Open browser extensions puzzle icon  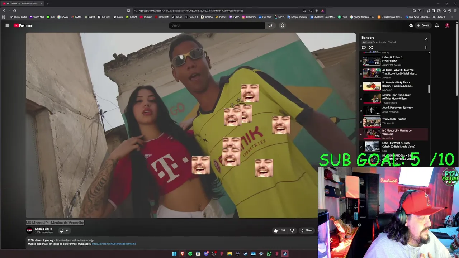414,11
